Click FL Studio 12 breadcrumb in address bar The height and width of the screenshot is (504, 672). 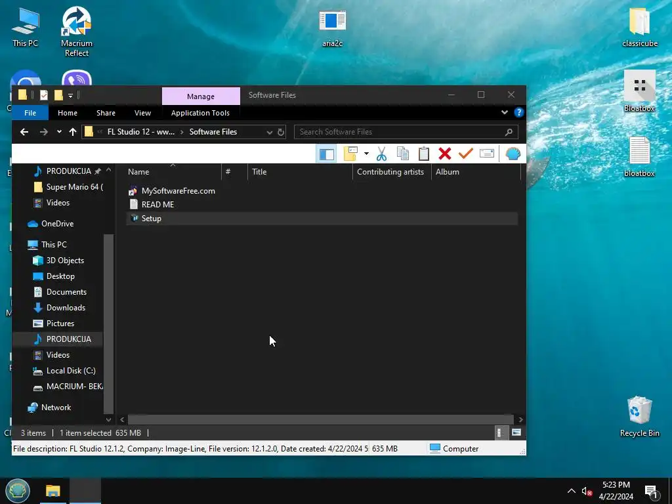(x=140, y=132)
